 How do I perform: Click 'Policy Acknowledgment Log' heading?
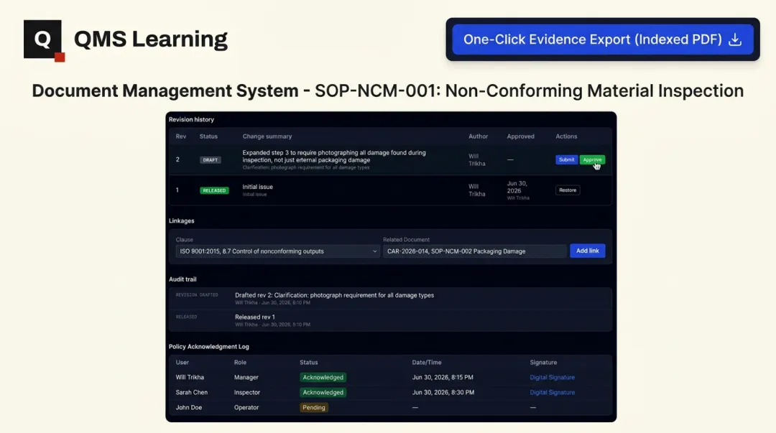pyautogui.click(x=209, y=347)
